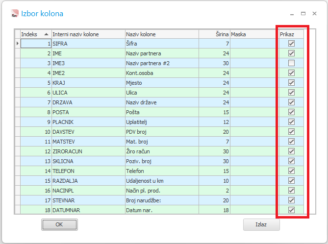Select the DATUMNAR internal name cell
Screen dimensions: 328x244
pyautogui.click(x=88, y=210)
